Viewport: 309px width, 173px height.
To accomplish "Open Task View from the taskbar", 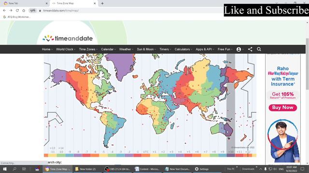I will pyautogui.click(x=24, y=169).
